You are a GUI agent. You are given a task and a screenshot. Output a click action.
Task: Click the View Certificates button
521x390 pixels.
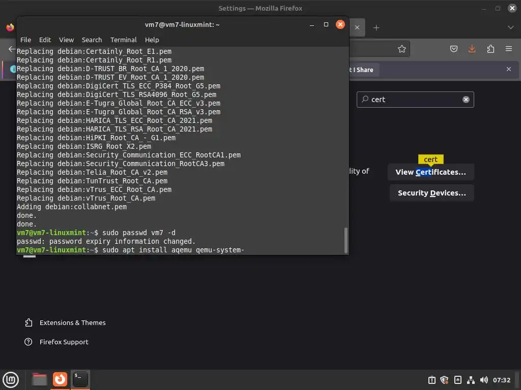(x=430, y=172)
